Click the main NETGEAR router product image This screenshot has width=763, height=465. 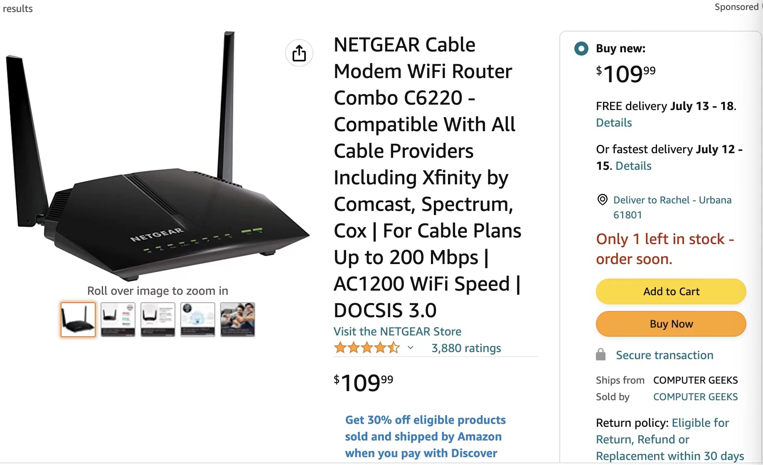pyautogui.click(x=157, y=158)
